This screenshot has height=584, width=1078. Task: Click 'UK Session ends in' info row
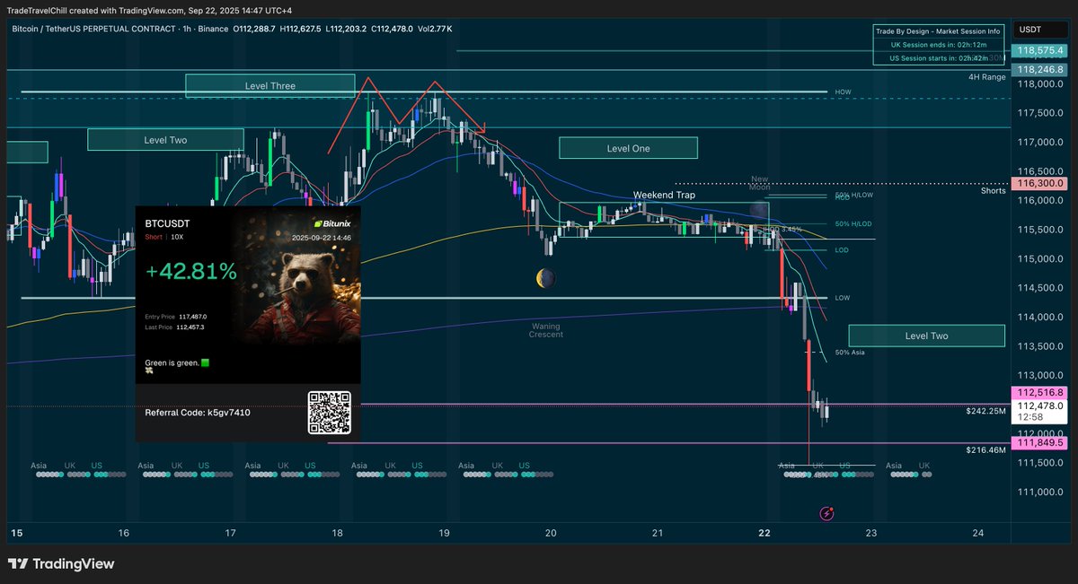[940, 45]
